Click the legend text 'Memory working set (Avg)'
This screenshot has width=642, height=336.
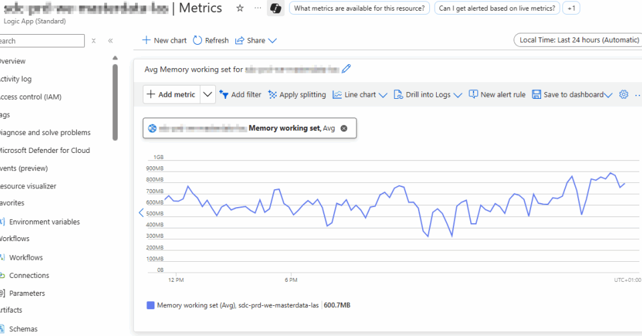(x=197, y=305)
